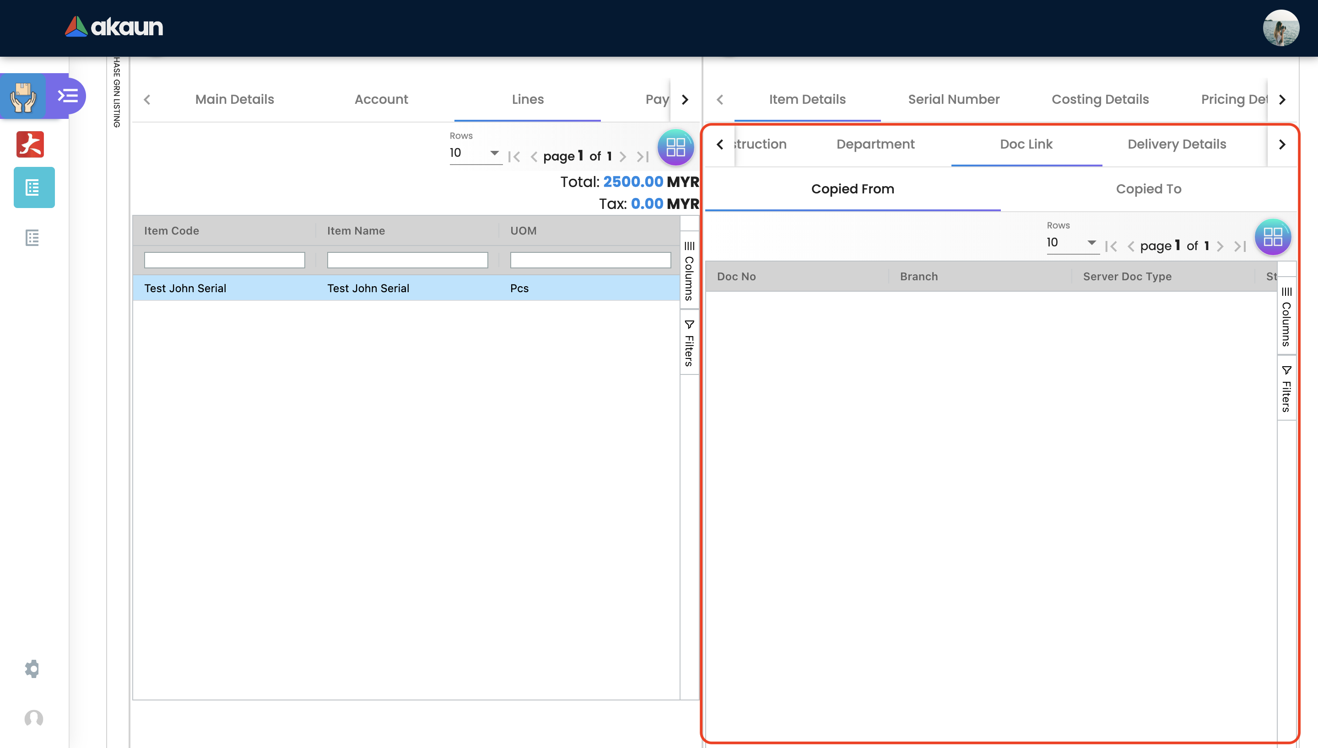
Task: Switch to the Serial Number tab
Action: 954,99
